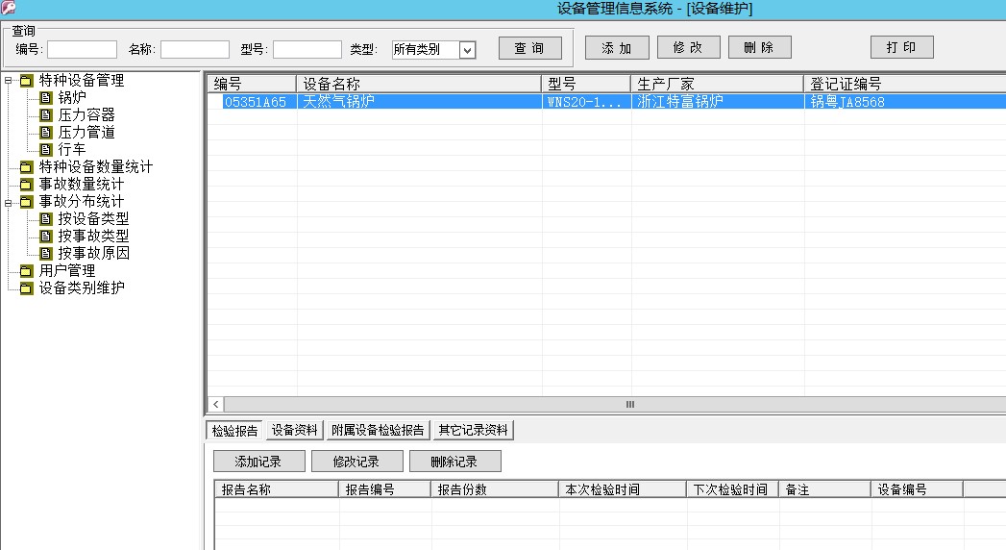Viewport: 1006px width, 550px height.
Task: Click the 下次检验时间 column header
Action: pos(733,489)
